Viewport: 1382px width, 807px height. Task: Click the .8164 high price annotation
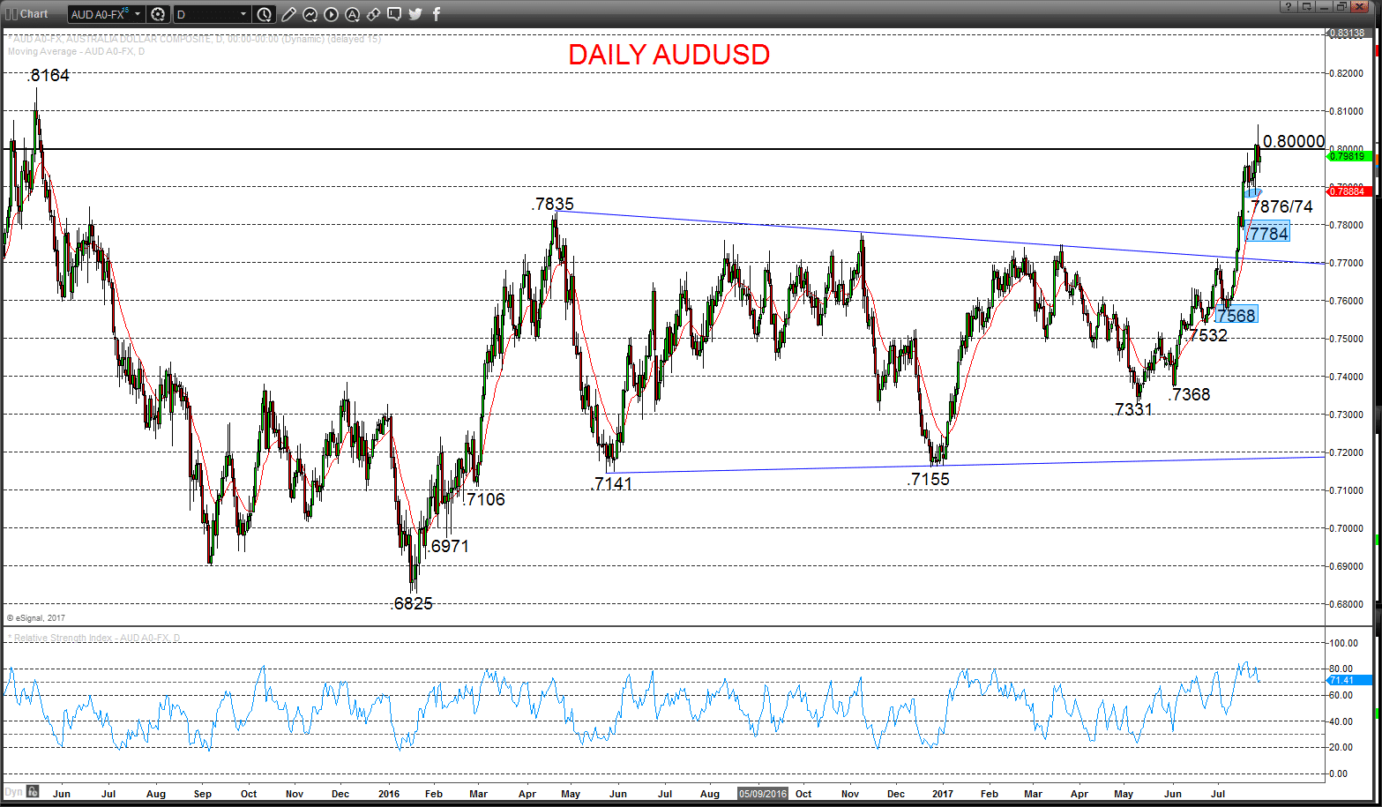(x=49, y=76)
